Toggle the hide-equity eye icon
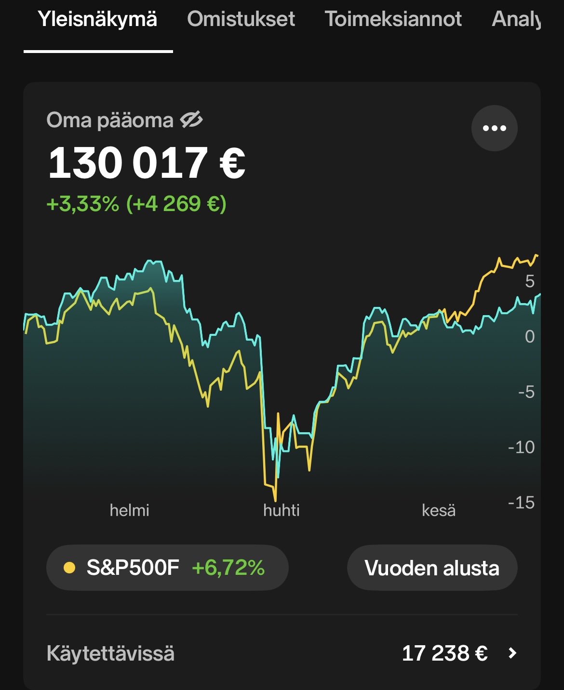 [x=191, y=120]
